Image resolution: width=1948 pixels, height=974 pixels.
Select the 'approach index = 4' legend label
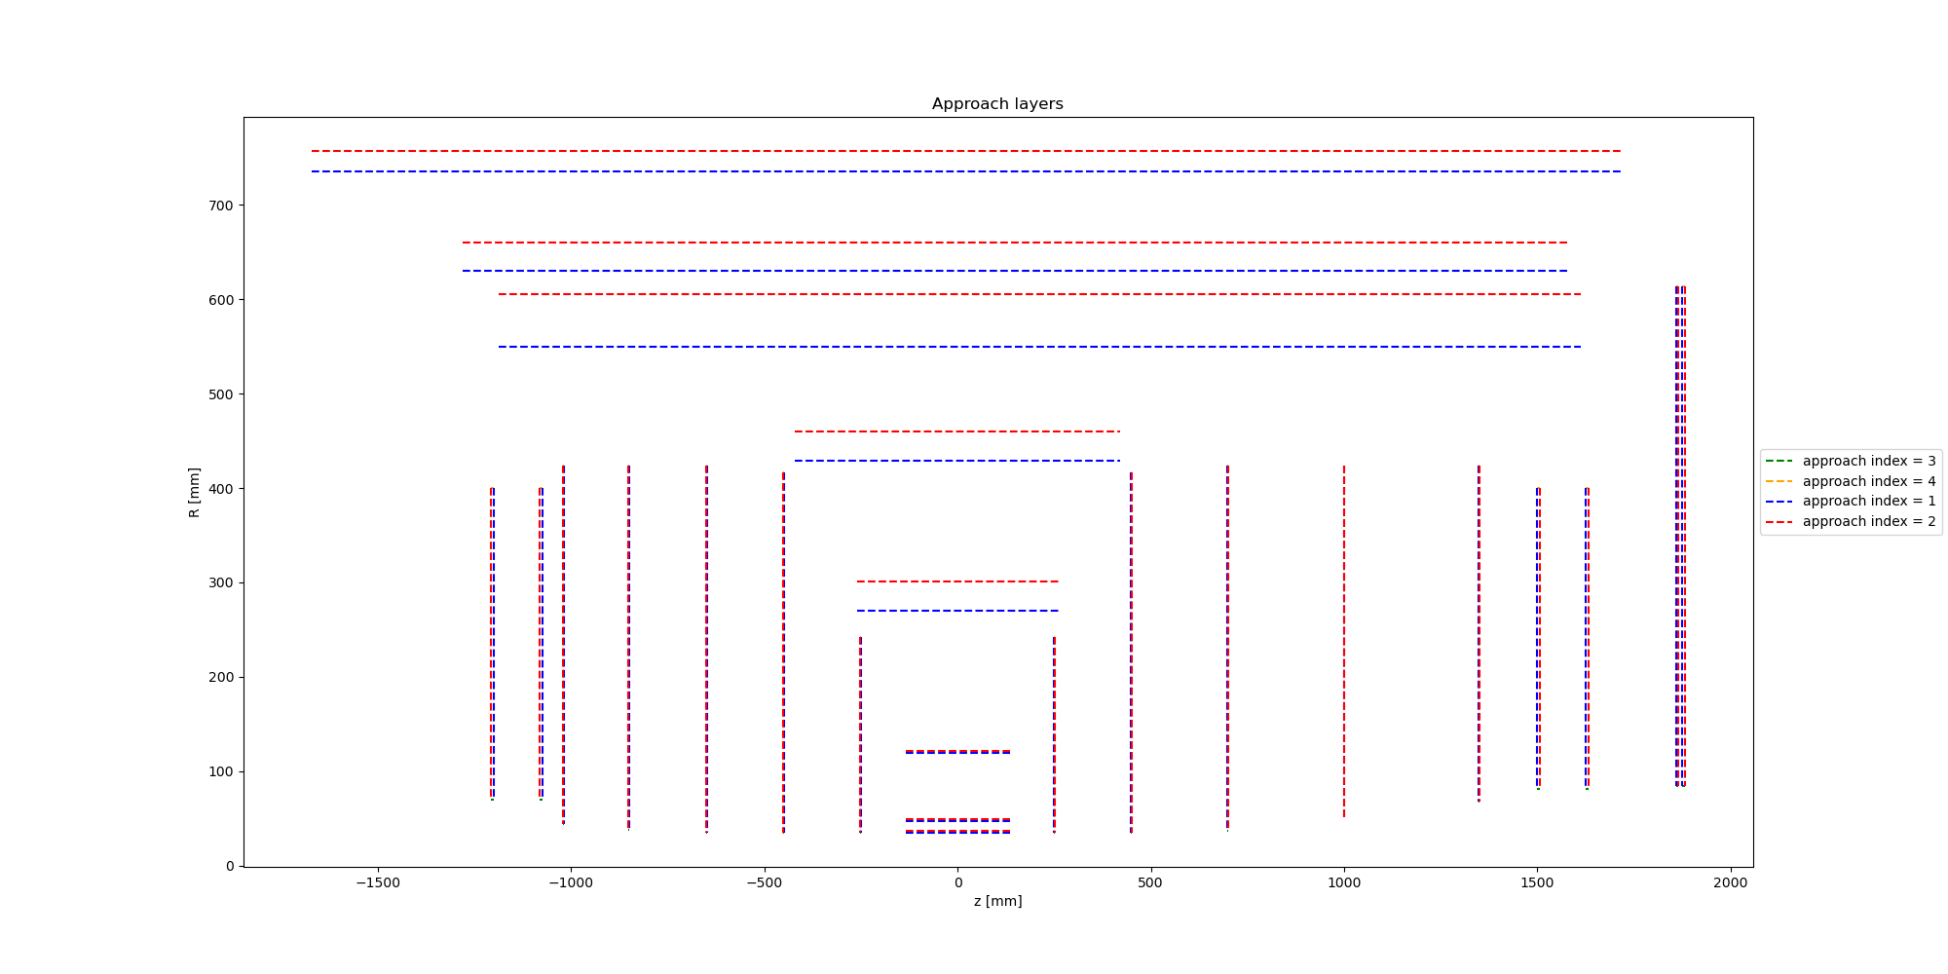(1868, 481)
